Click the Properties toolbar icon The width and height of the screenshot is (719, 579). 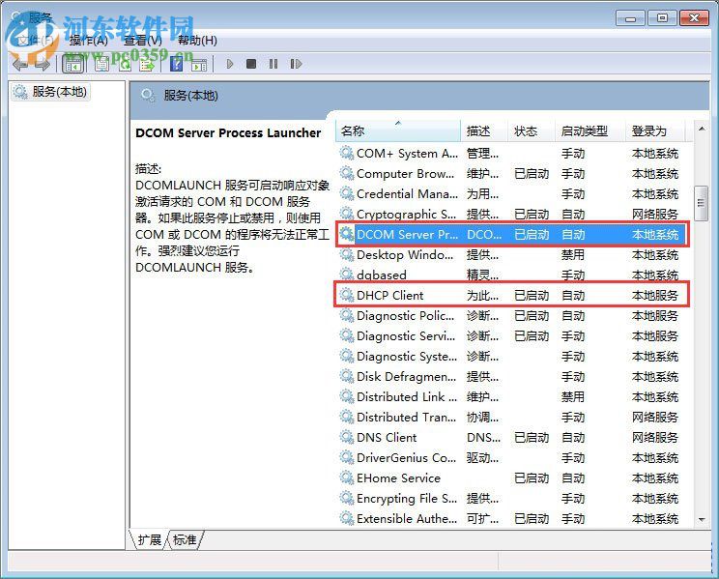[101, 64]
